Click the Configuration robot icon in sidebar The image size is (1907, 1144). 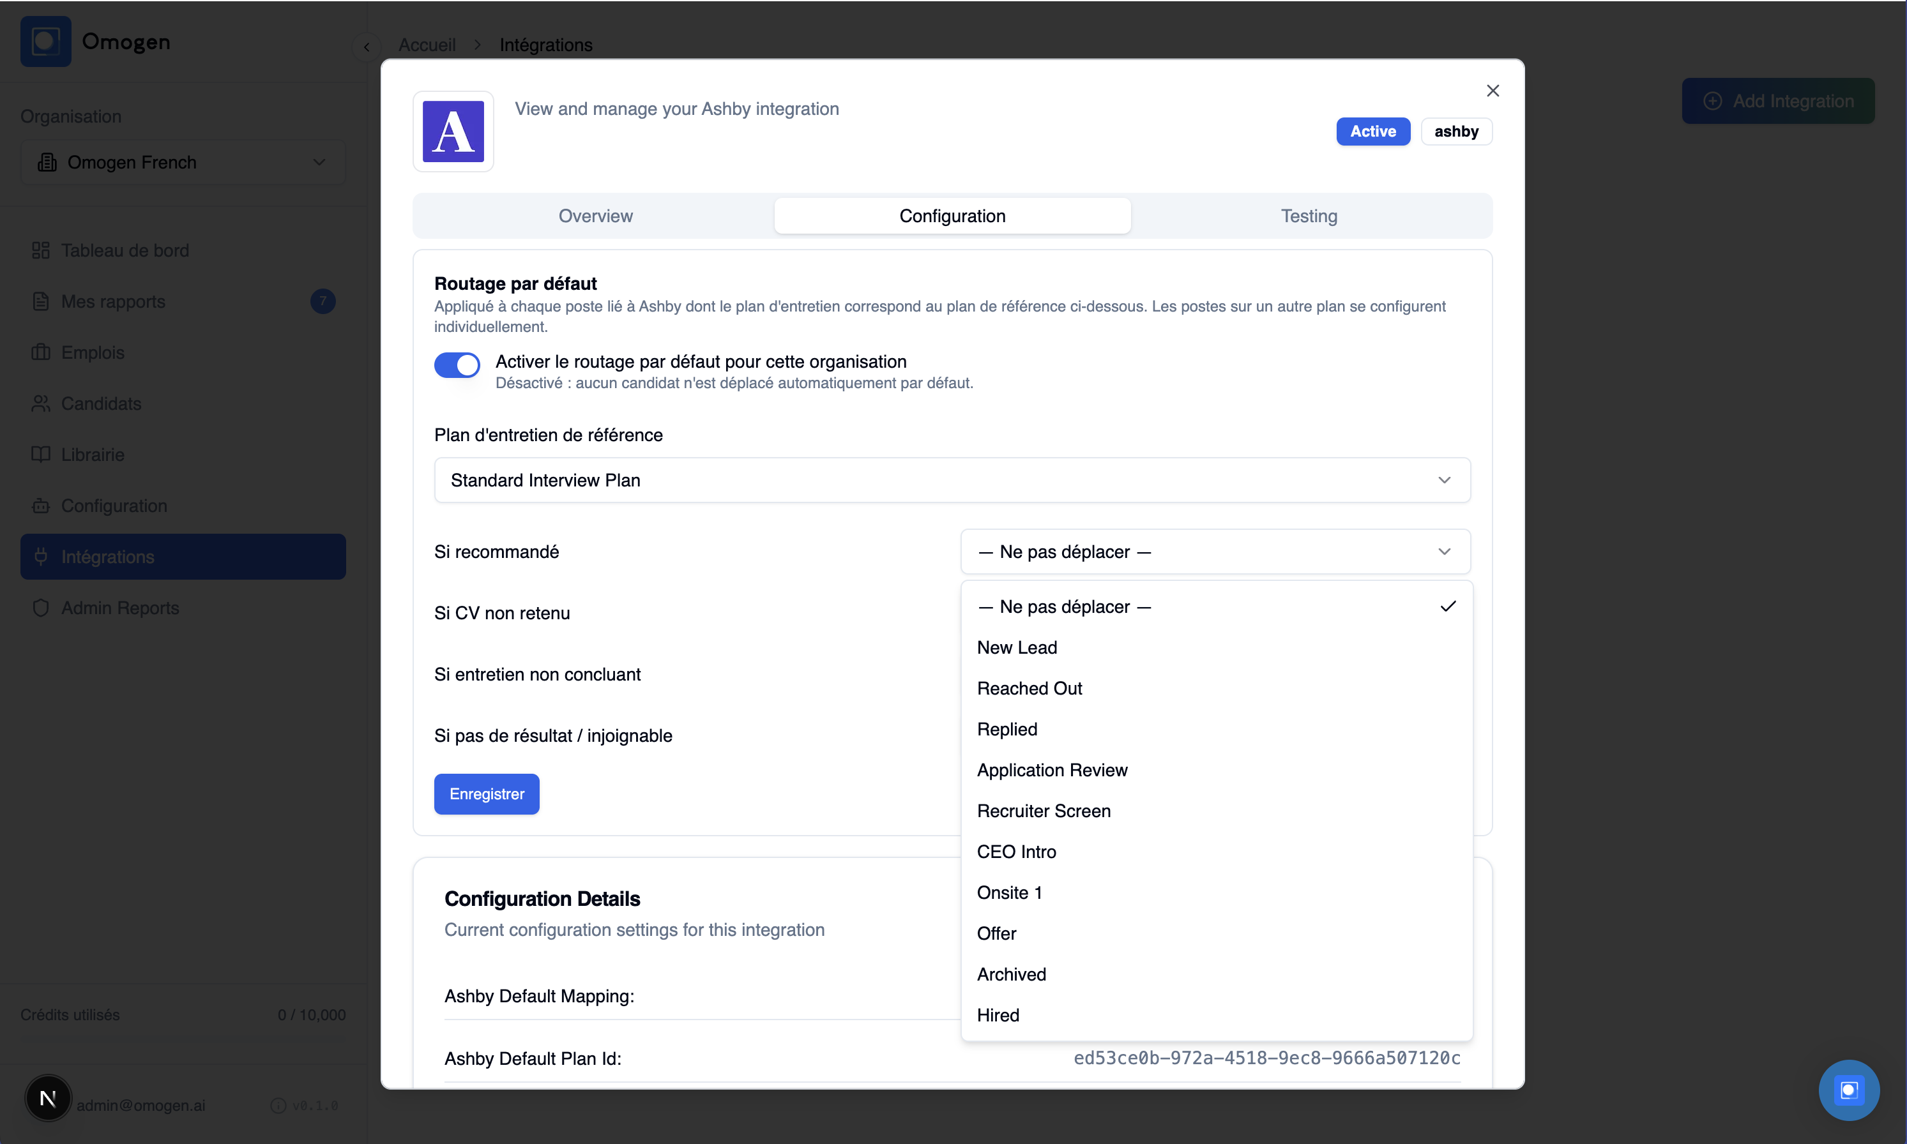[x=41, y=506]
